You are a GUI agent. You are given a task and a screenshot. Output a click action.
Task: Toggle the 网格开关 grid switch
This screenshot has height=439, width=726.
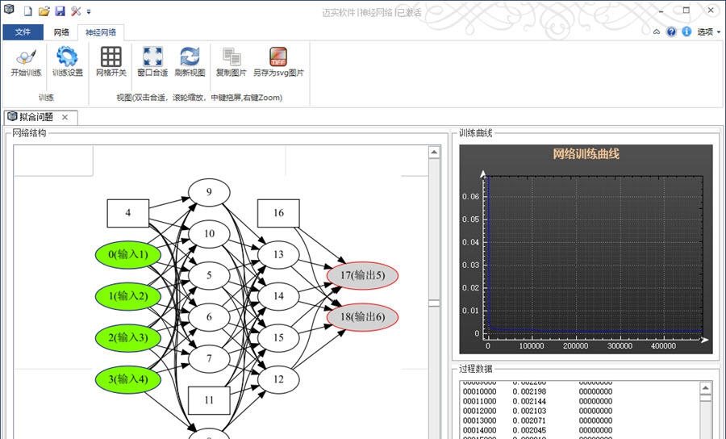[x=111, y=62]
